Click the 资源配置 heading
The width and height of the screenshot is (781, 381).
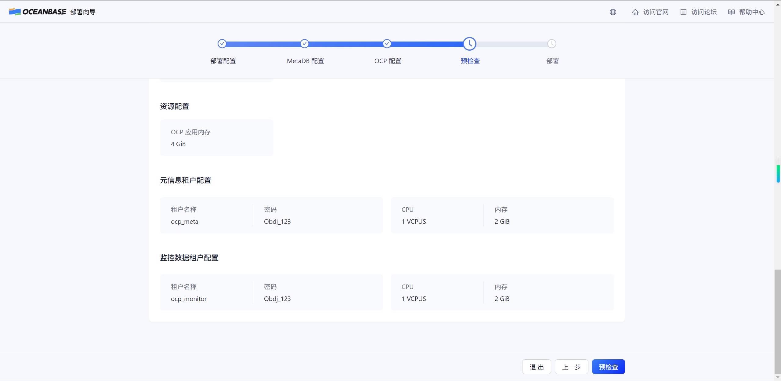point(175,106)
